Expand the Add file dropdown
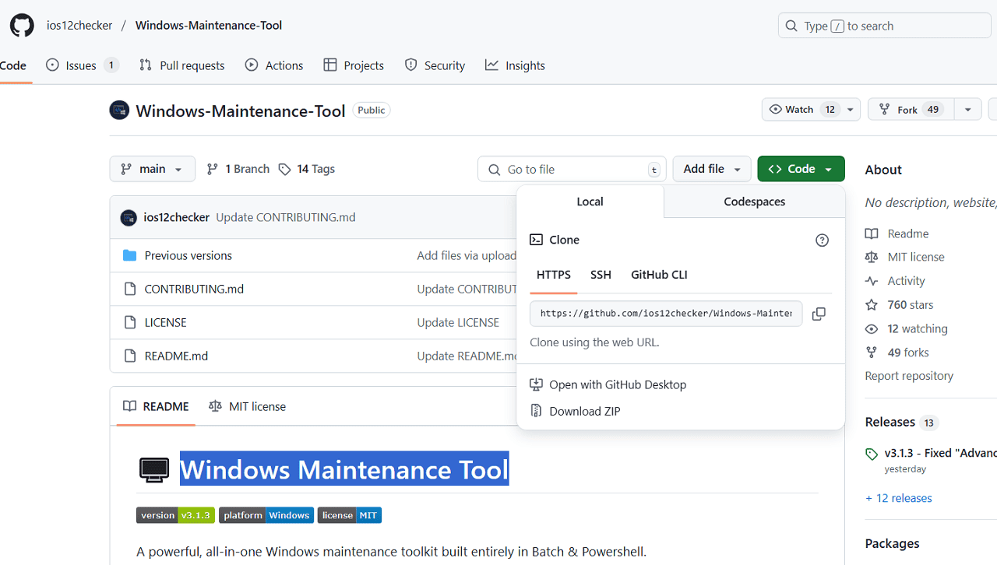This screenshot has width=997, height=565. point(712,169)
